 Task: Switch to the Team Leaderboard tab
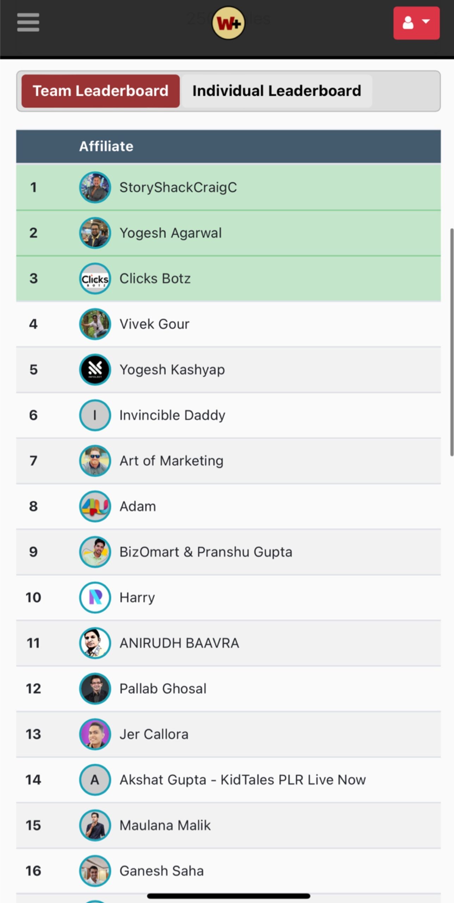click(x=100, y=91)
